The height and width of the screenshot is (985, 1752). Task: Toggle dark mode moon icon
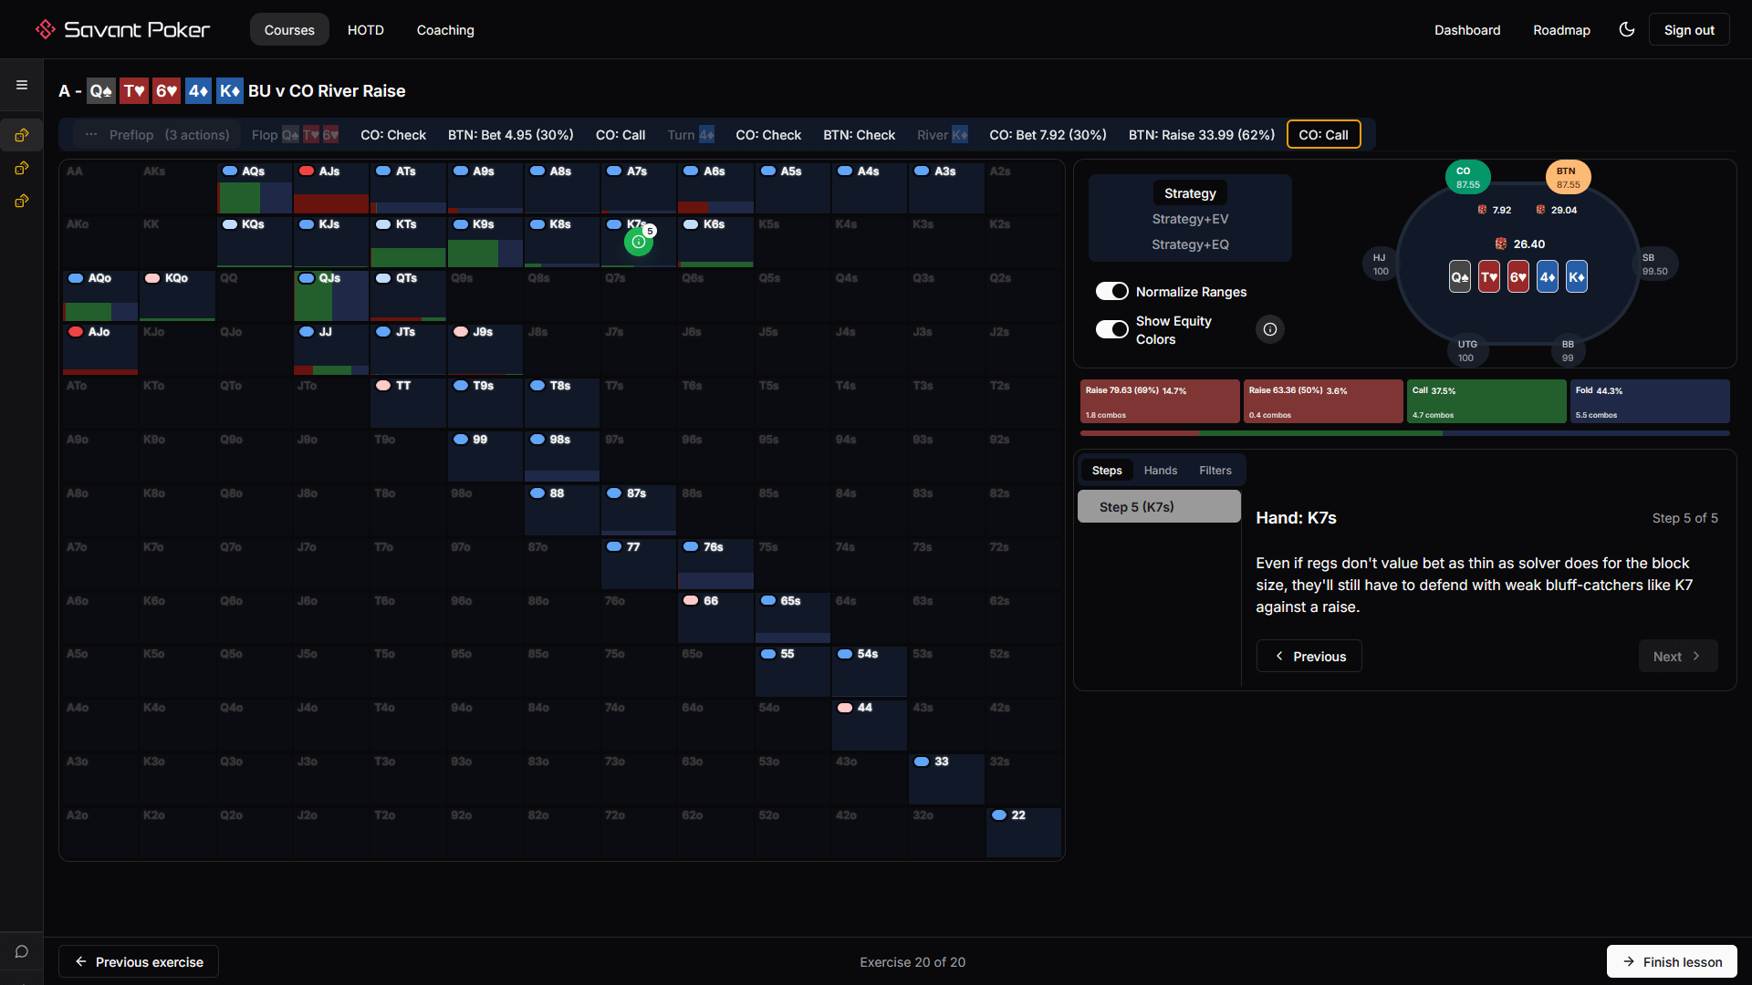coord(1626,29)
